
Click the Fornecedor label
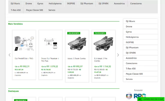point(138,90)
